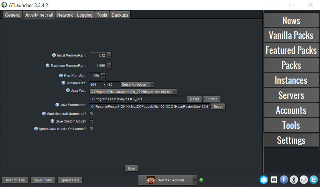The width and height of the screenshot is (320, 187).
Task: Open the Nodecraft social icon
Action: [264, 180]
